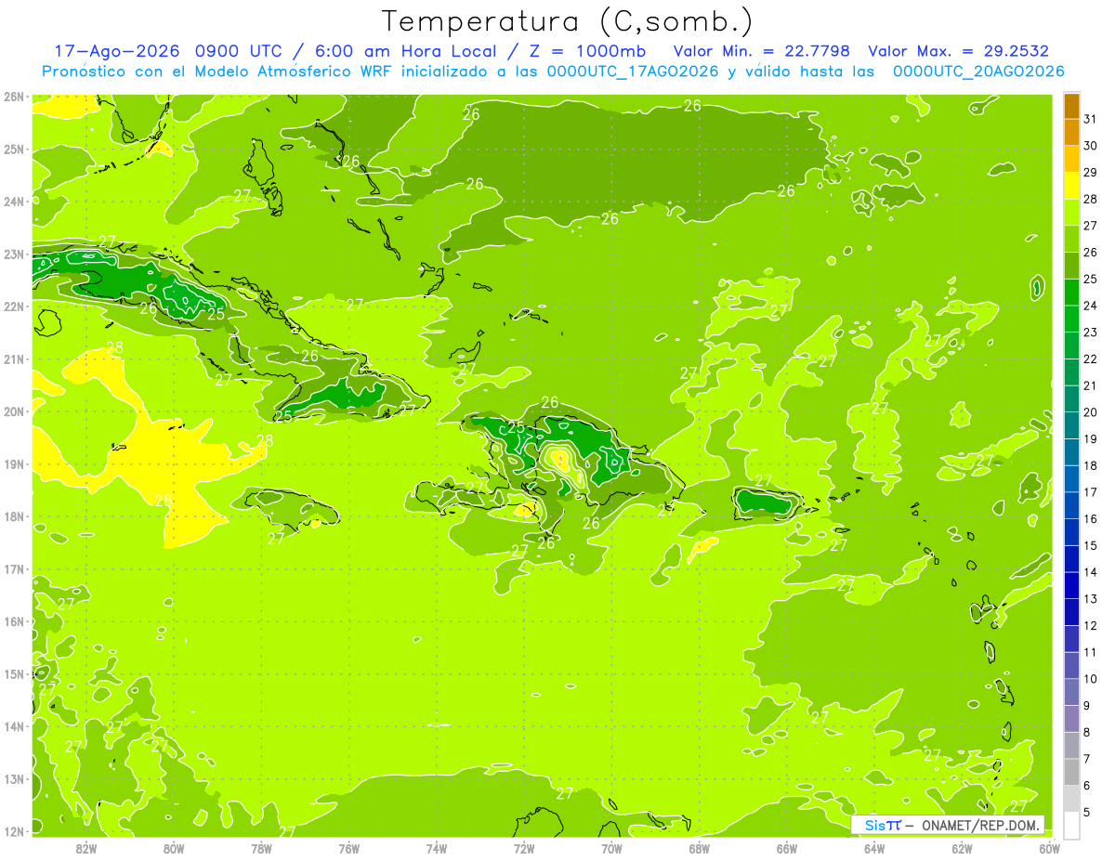The image size is (1115, 861).
Task: Click the legend value '23'
Action: [1090, 332]
